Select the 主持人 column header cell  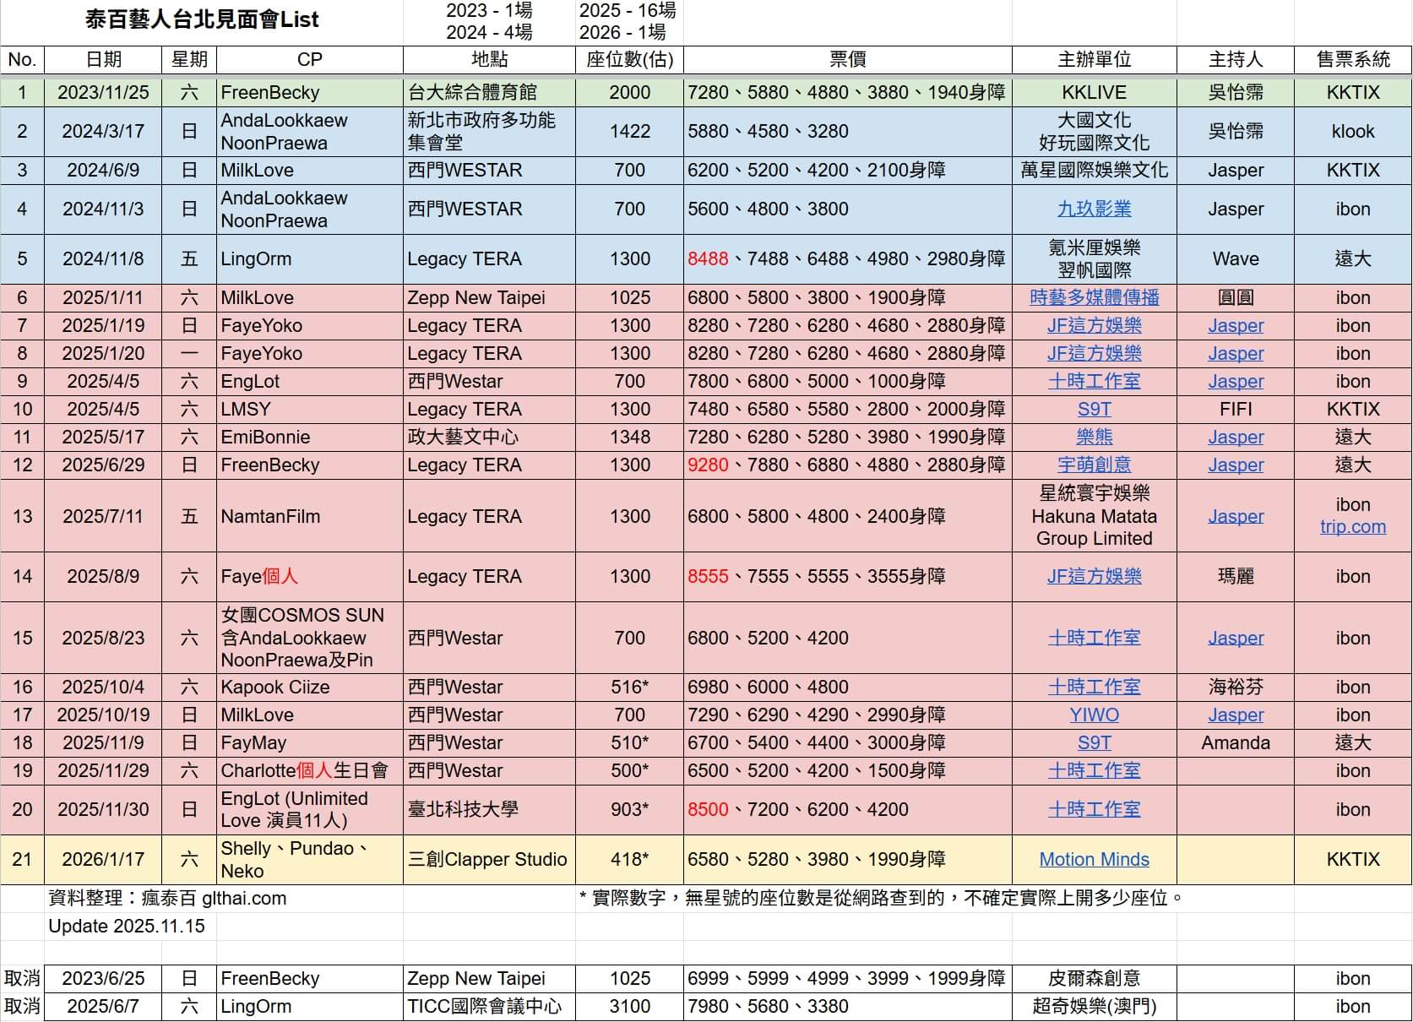[x=1235, y=60]
